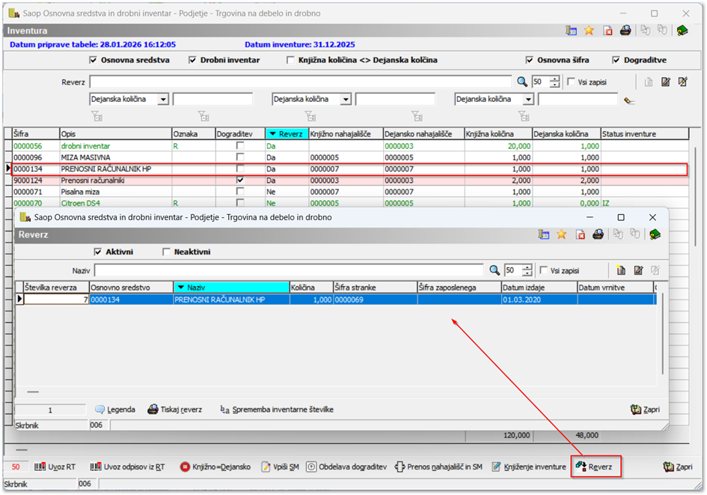Click the printer icon in Reverz window header

pyautogui.click(x=598, y=234)
